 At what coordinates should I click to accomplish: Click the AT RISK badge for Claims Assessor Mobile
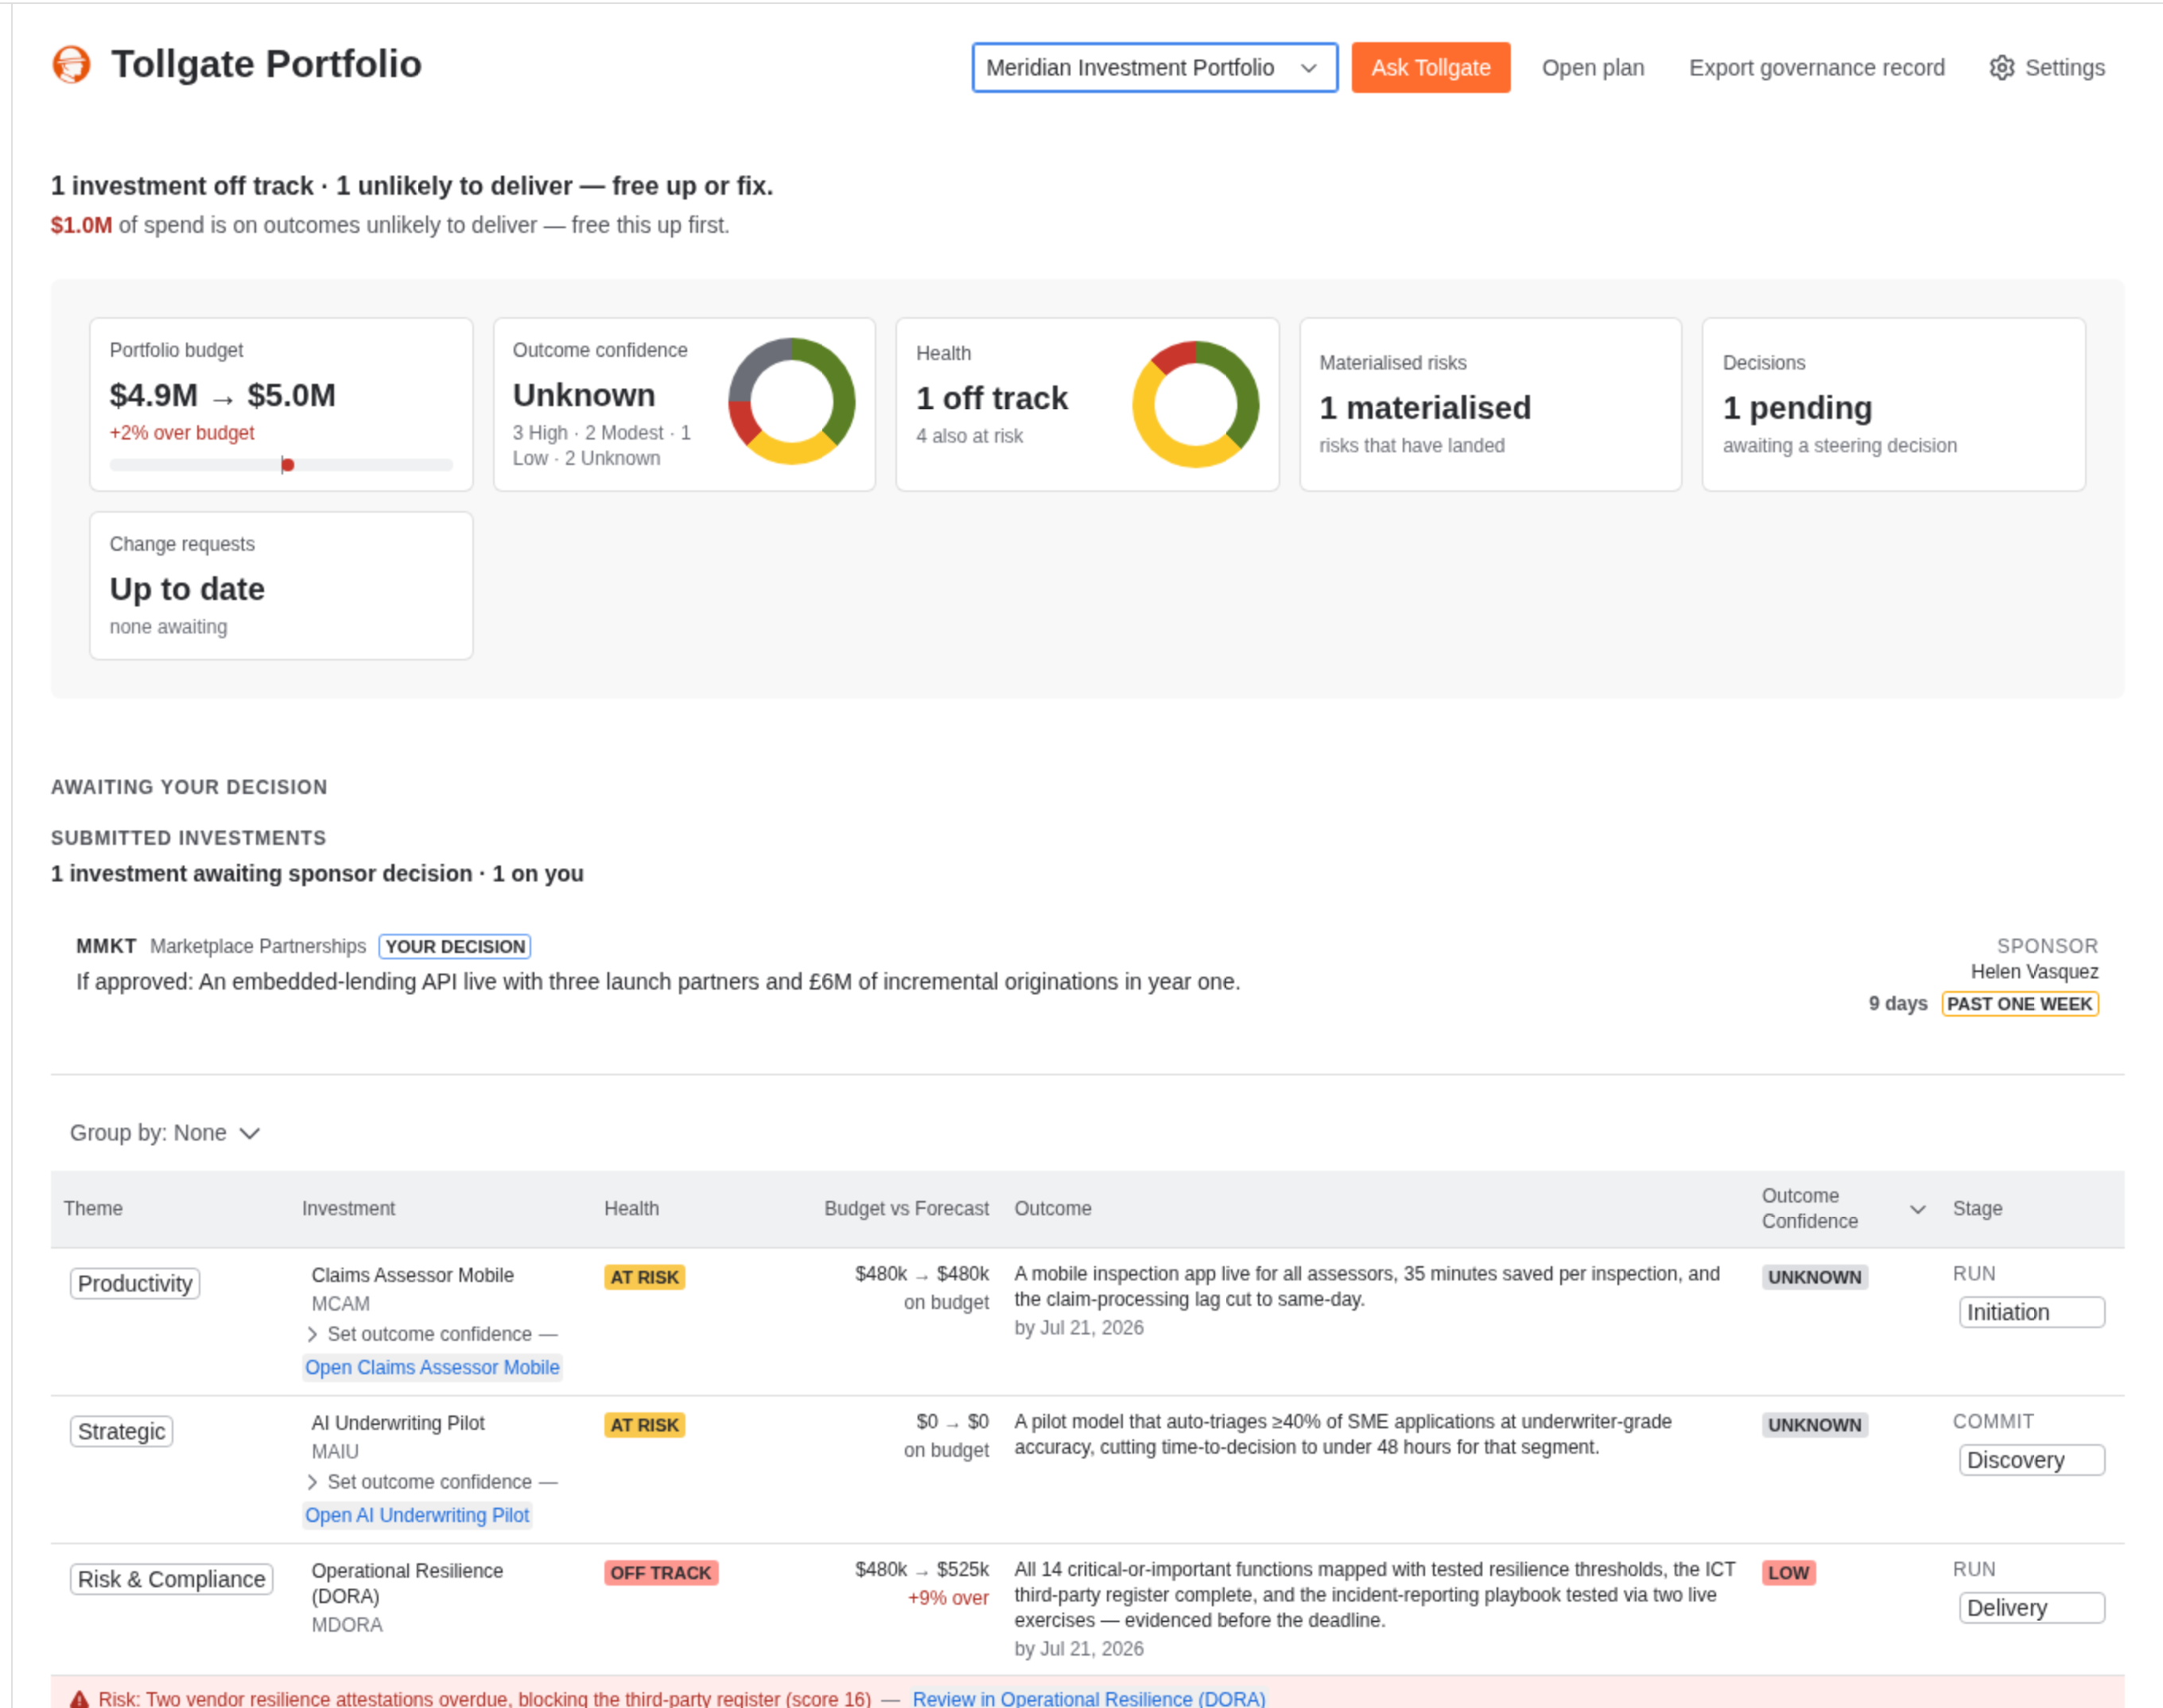pyautogui.click(x=644, y=1277)
